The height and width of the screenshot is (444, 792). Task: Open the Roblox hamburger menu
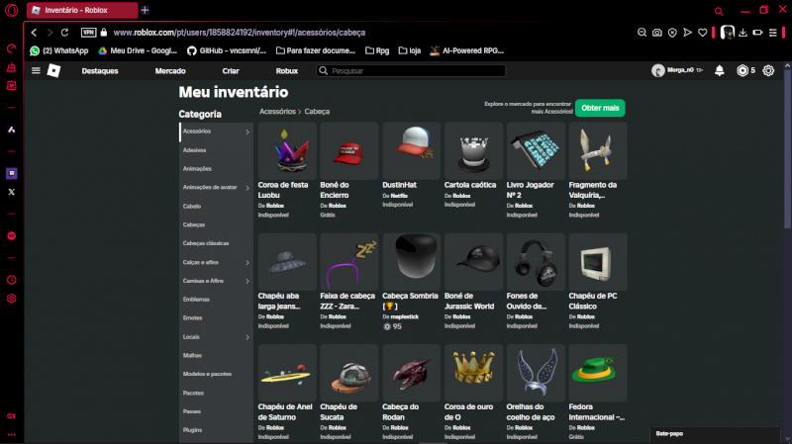click(36, 70)
